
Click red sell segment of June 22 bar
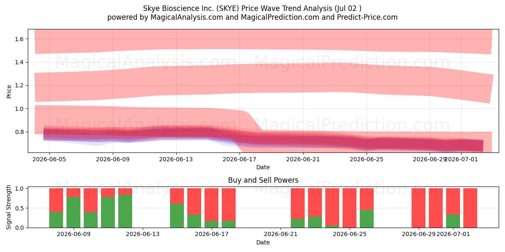coord(298,203)
